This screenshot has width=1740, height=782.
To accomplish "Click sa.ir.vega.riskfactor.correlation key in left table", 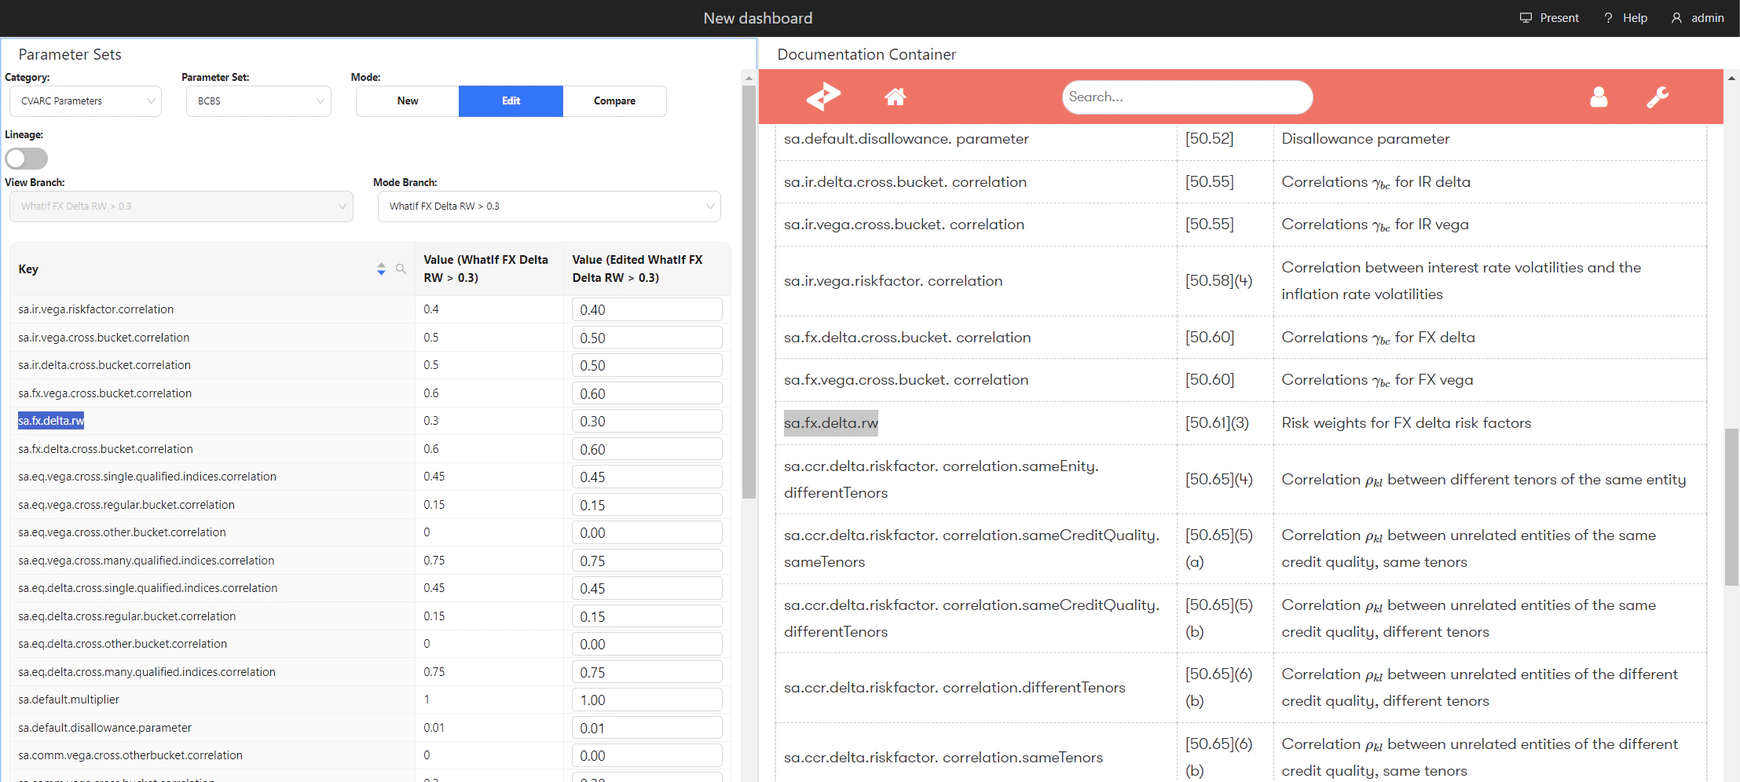I will pos(96,309).
